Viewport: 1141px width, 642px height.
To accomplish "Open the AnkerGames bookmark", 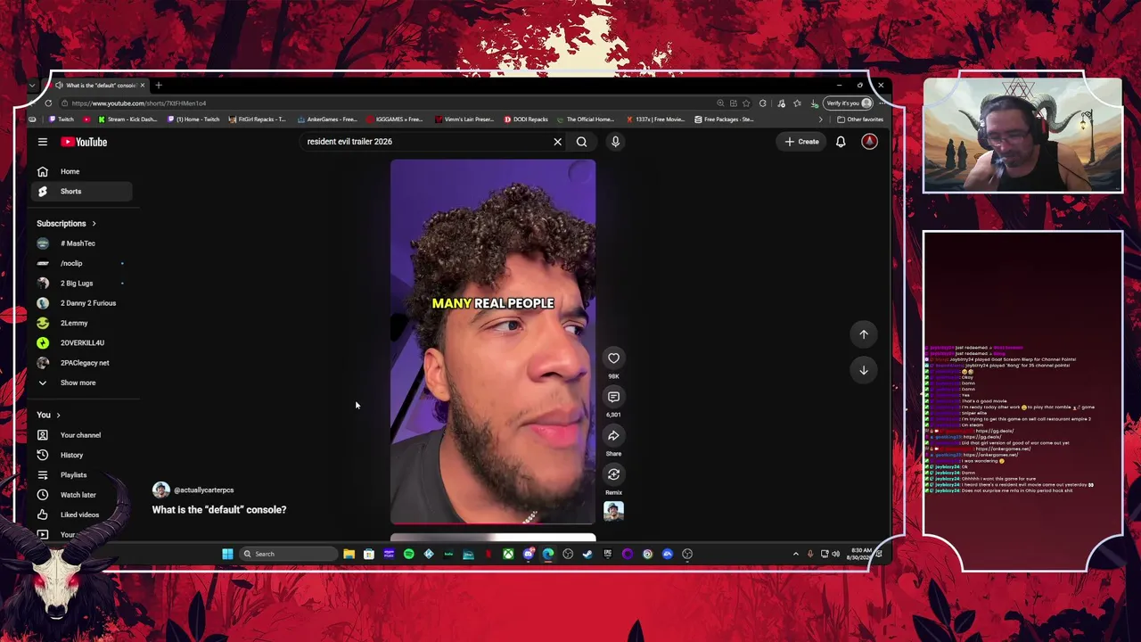I will 327,119.
